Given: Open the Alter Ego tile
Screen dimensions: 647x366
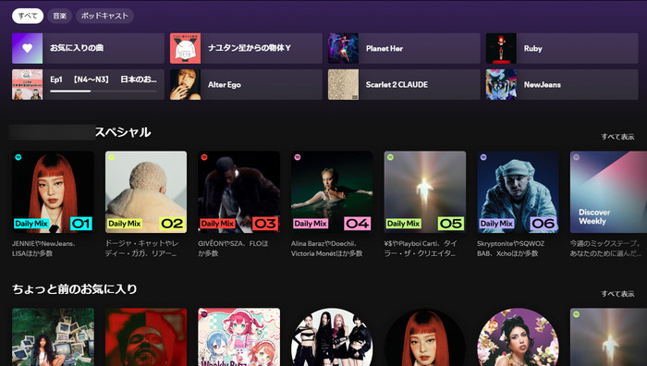Looking at the screenshot, I should click(x=246, y=85).
